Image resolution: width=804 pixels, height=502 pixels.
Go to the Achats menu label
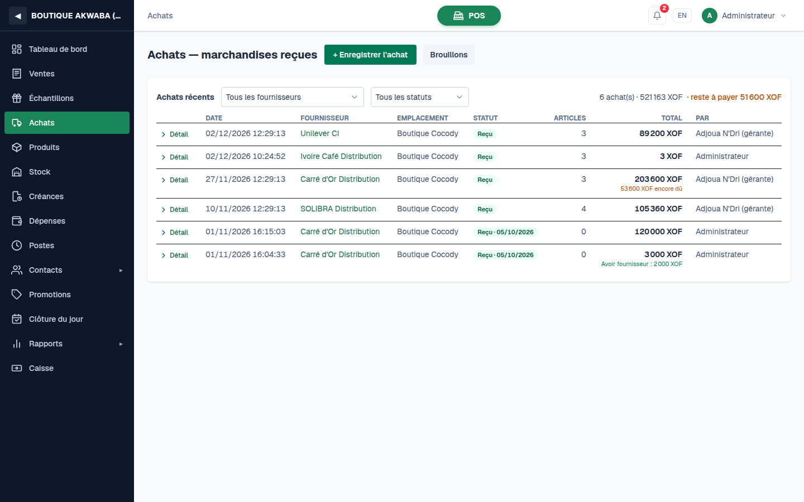click(x=42, y=123)
